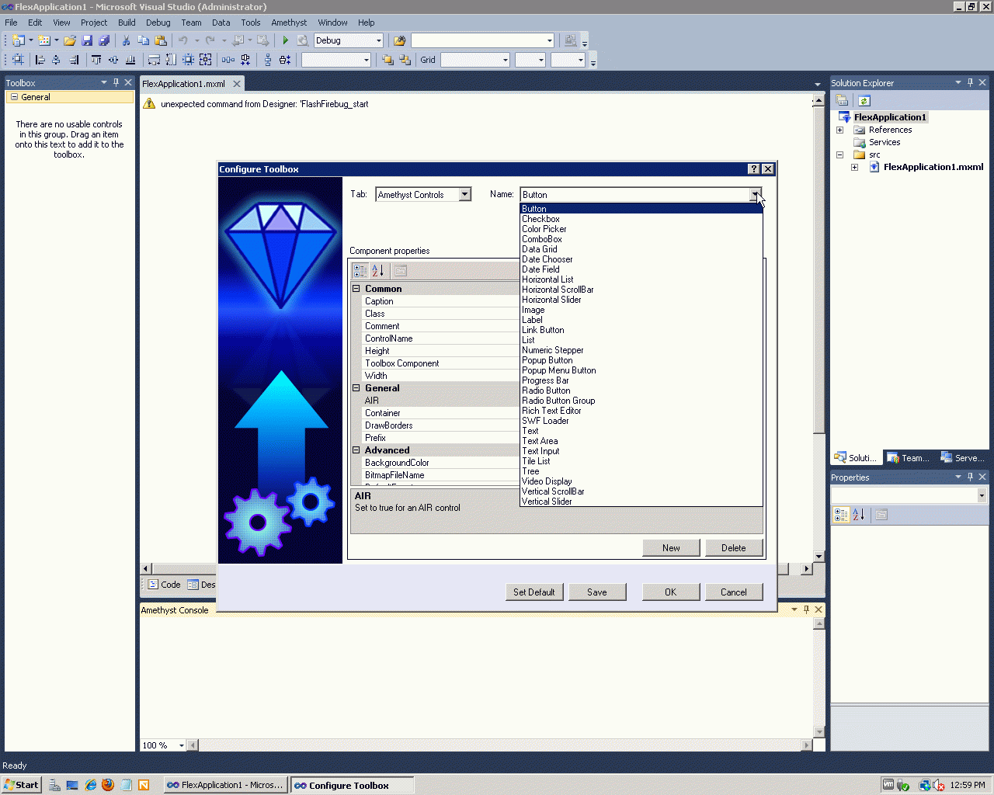
Task: Switch to the Solution Explorer bottom tab
Action: pos(856,458)
